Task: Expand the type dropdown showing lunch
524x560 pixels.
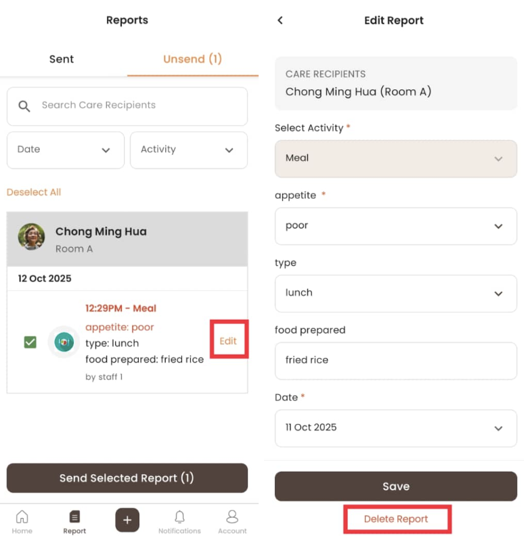Action: click(x=395, y=294)
